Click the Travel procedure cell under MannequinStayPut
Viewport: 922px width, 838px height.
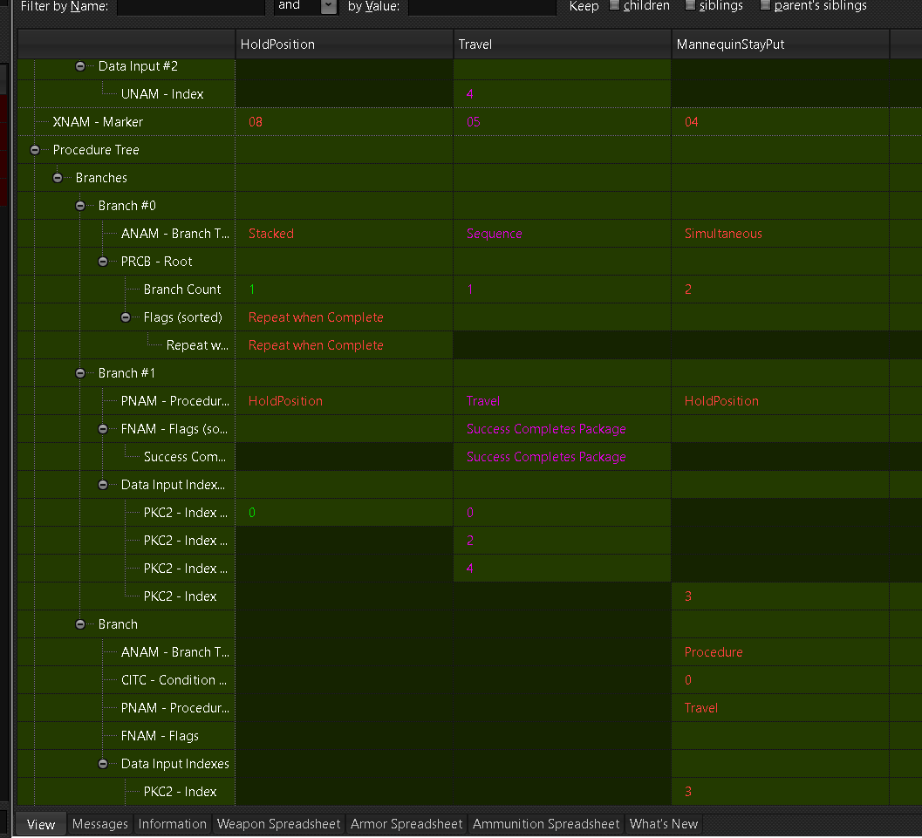point(781,708)
